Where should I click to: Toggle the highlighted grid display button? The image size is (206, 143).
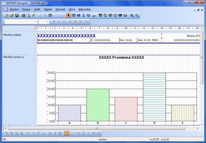(x=67, y=133)
